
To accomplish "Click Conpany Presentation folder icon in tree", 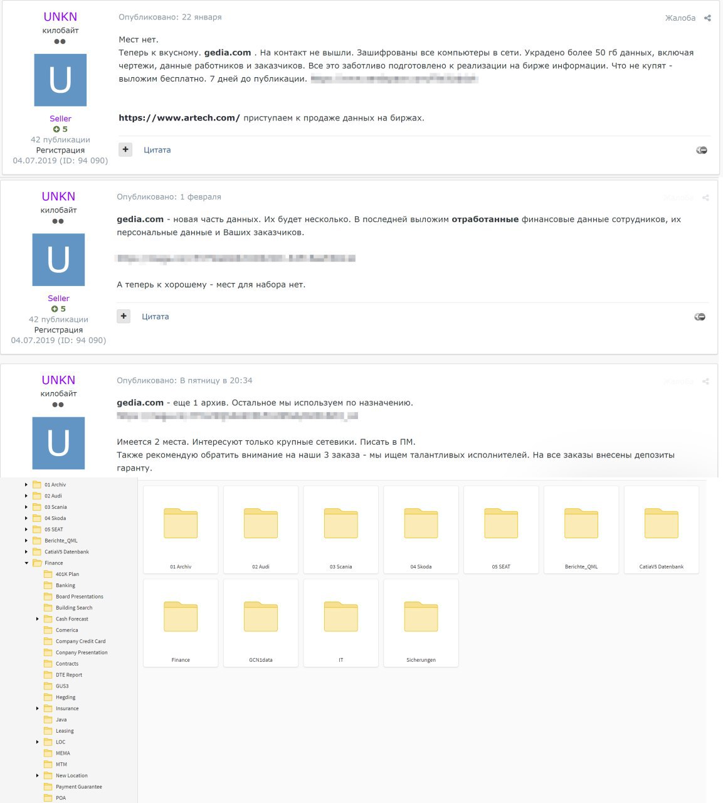I will 48,652.
